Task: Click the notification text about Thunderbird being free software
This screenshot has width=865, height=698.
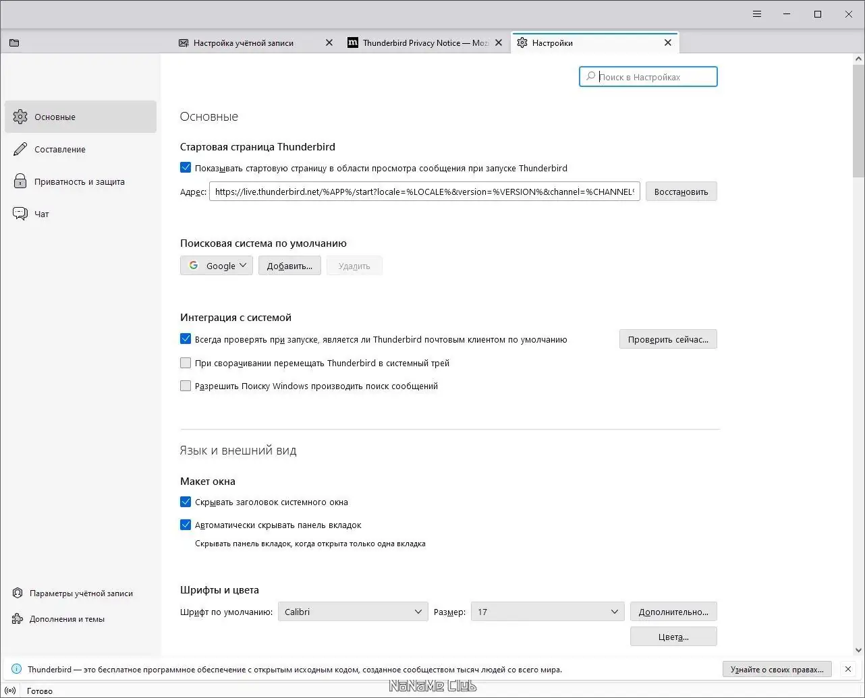Action: pyautogui.click(x=295, y=670)
